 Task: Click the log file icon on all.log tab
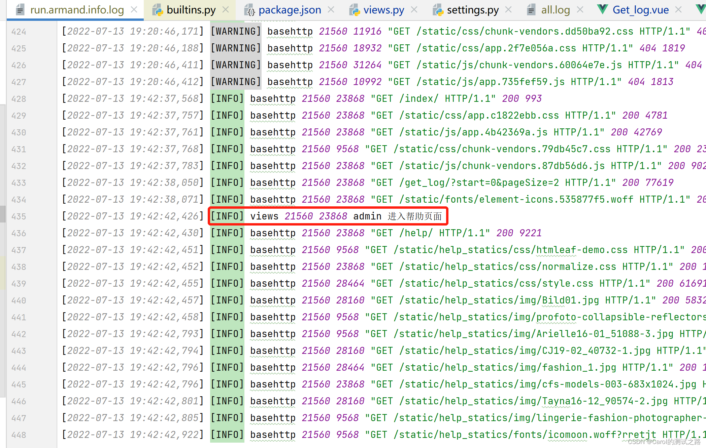click(x=531, y=10)
